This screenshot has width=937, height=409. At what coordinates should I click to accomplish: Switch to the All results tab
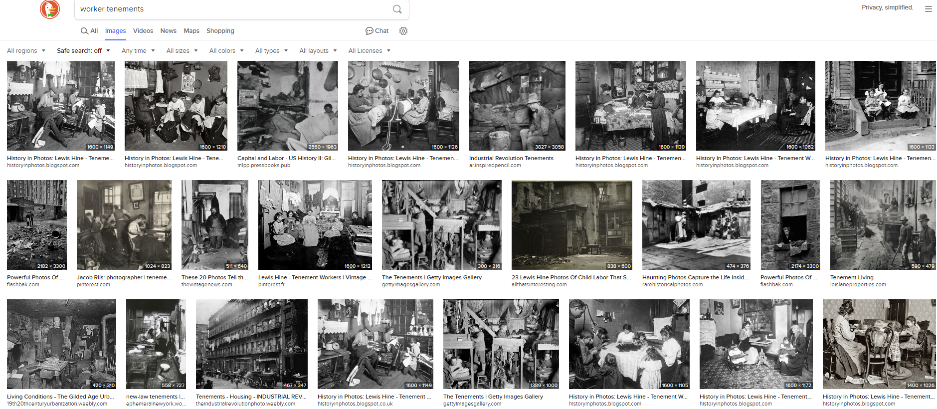pos(89,31)
